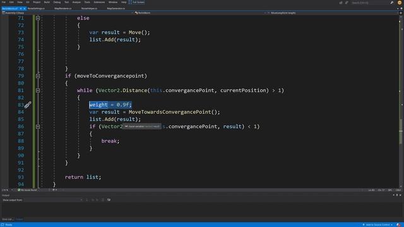Close the active document tab
The width and height of the screenshot is (404, 227).
pos(25,8)
